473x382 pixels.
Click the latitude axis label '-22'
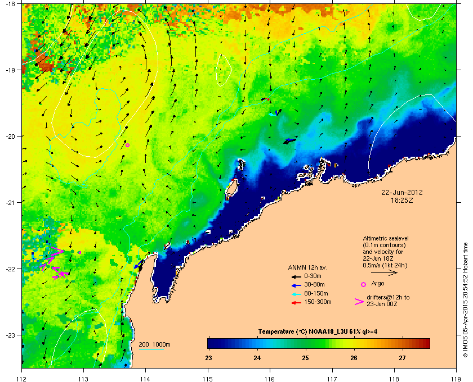pos(11,269)
